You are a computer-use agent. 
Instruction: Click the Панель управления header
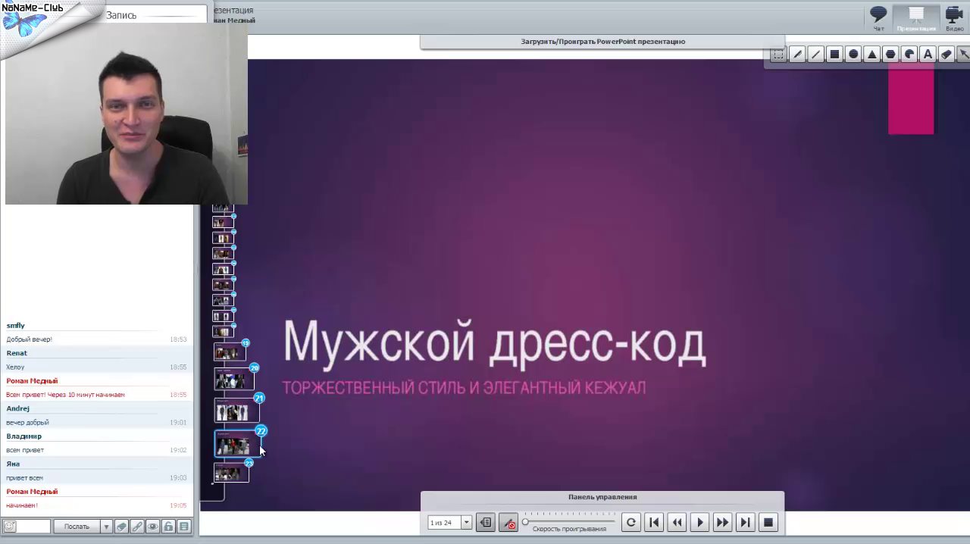(x=602, y=497)
